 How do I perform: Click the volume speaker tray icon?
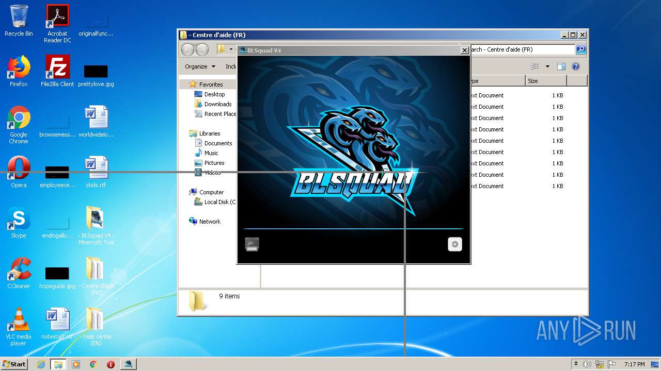click(587, 364)
